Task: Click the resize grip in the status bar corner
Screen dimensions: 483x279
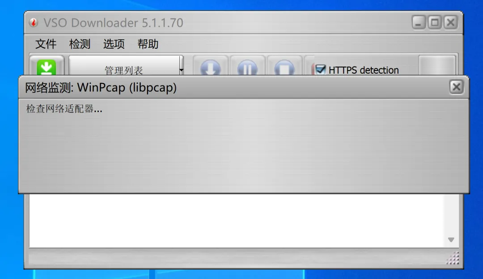Action: coord(453,258)
